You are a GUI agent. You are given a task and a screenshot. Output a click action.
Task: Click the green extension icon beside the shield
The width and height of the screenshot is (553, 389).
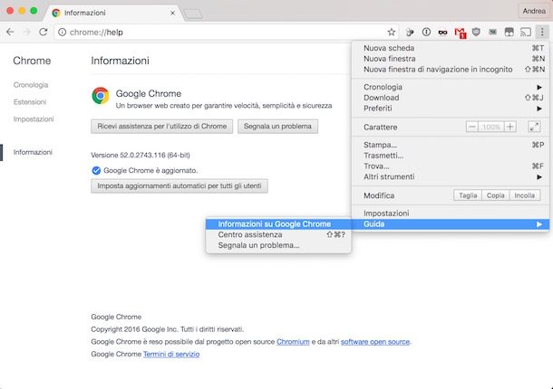492,33
